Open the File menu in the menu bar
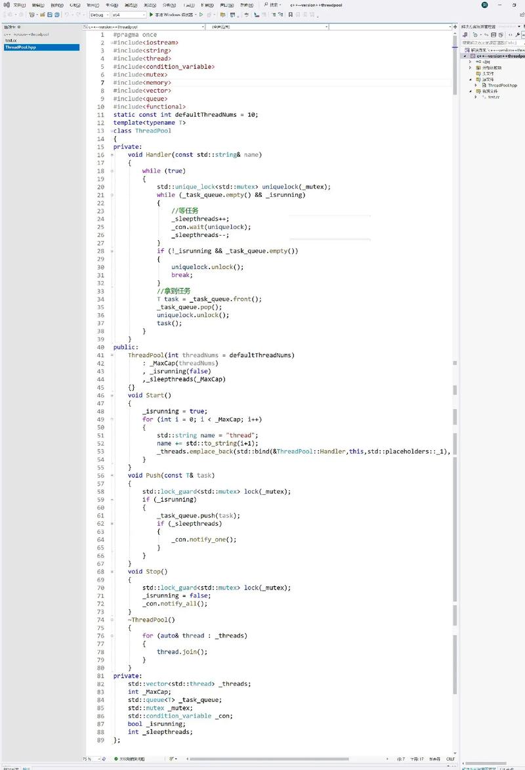The width and height of the screenshot is (525, 770). [x=19, y=5]
